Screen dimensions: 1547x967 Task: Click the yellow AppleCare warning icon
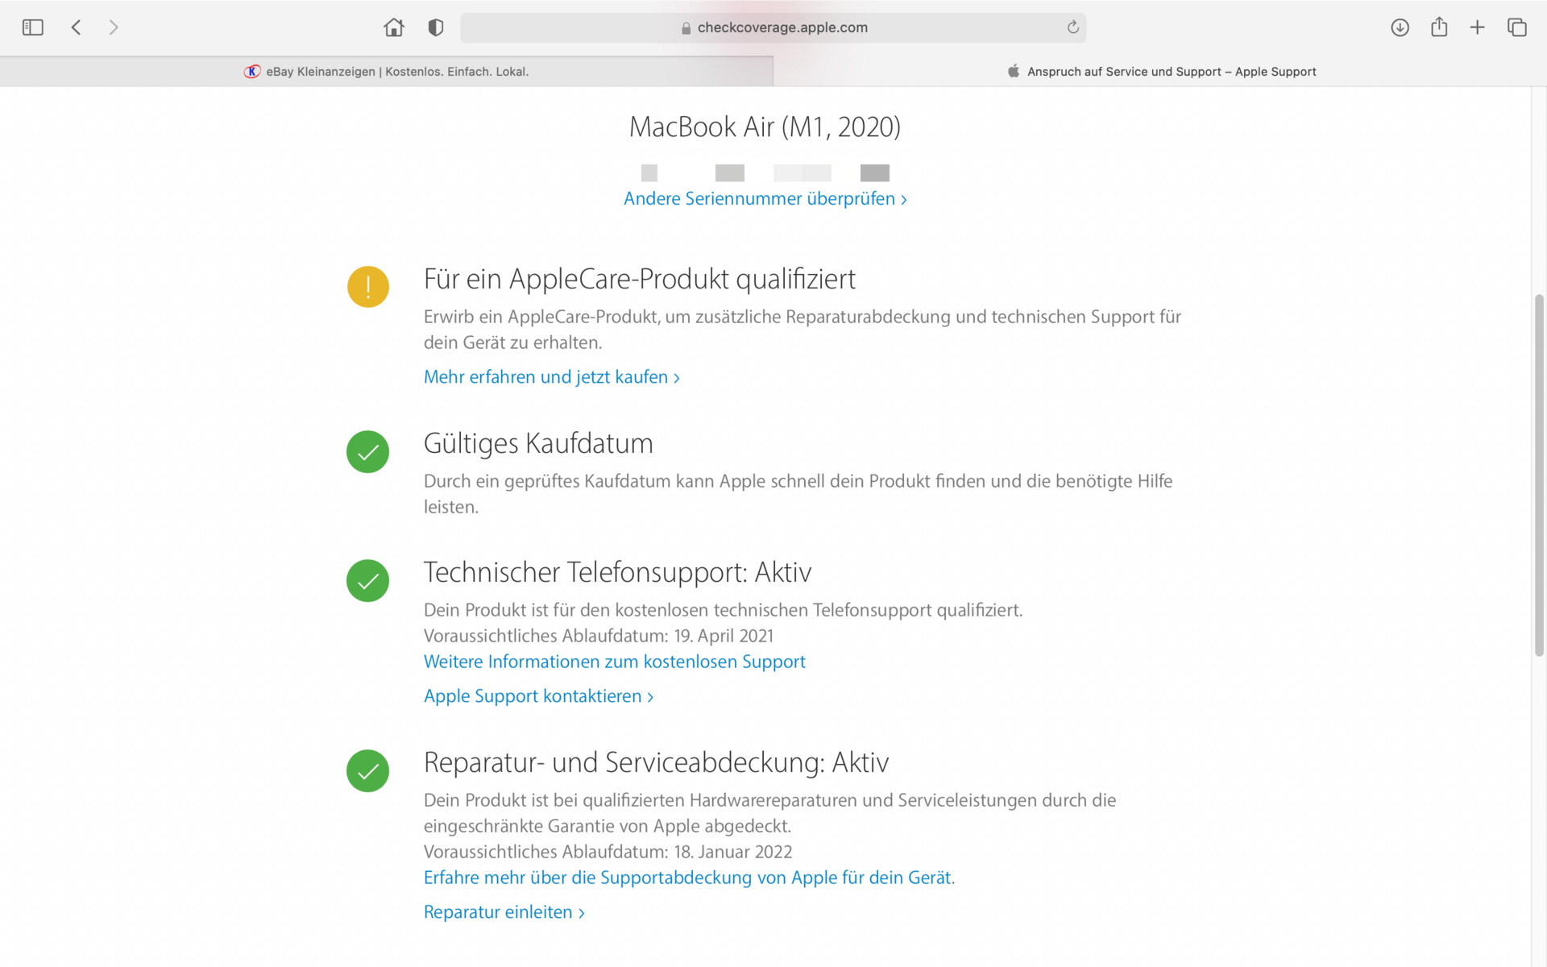(x=368, y=287)
